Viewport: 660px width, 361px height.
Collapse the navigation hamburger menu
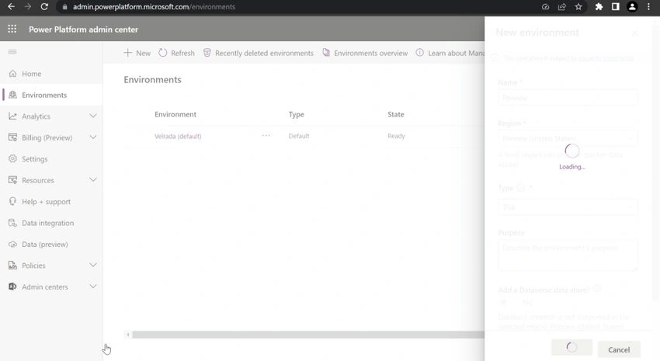click(12, 52)
